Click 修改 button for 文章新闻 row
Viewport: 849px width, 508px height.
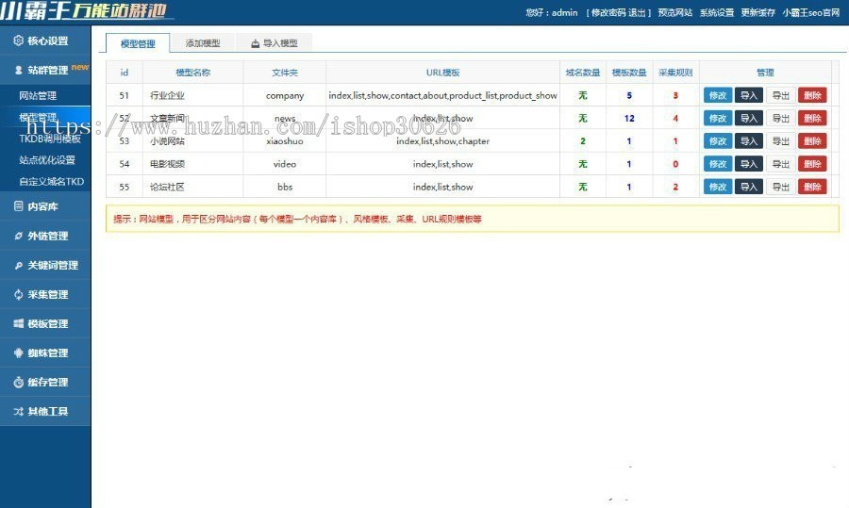[718, 118]
